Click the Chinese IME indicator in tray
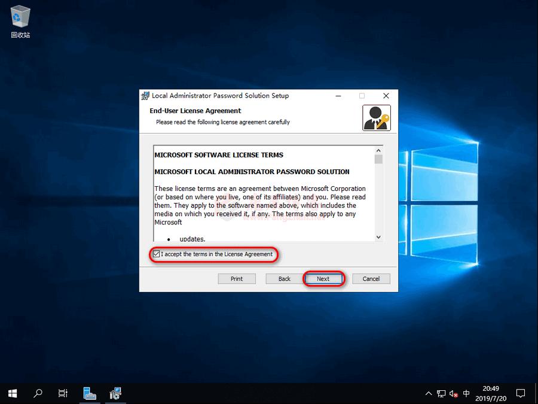Image resolution: width=538 pixels, height=404 pixels. tap(467, 393)
